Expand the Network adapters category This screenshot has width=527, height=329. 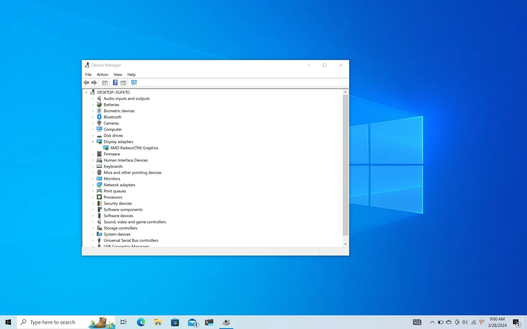click(93, 185)
